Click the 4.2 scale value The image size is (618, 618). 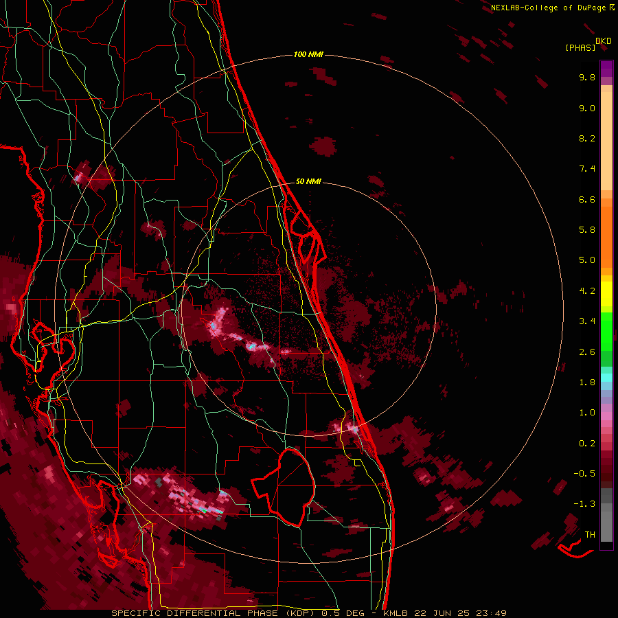[x=587, y=291]
